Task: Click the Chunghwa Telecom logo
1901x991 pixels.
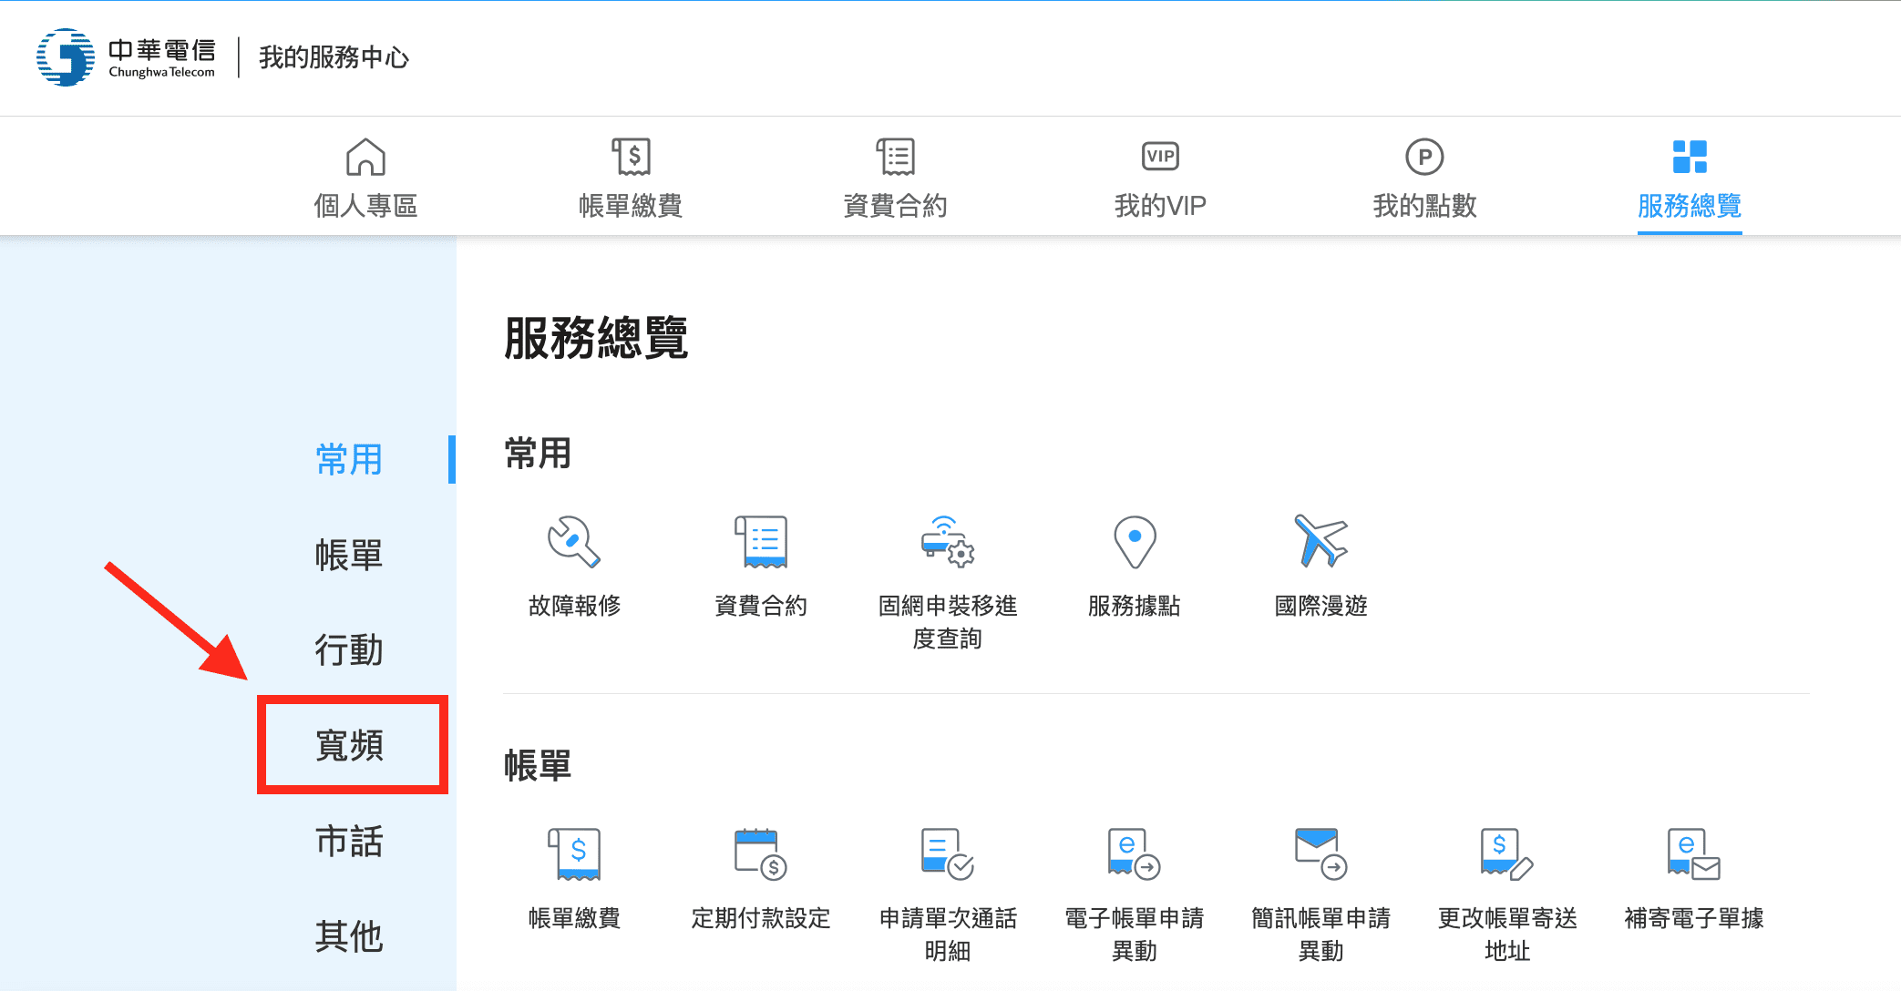Action: [126, 57]
